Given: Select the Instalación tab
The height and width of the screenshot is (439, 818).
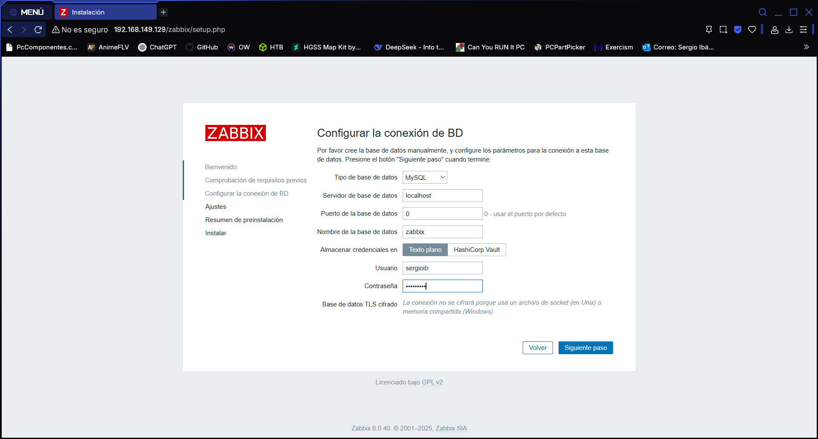Looking at the screenshot, I should tap(105, 12).
